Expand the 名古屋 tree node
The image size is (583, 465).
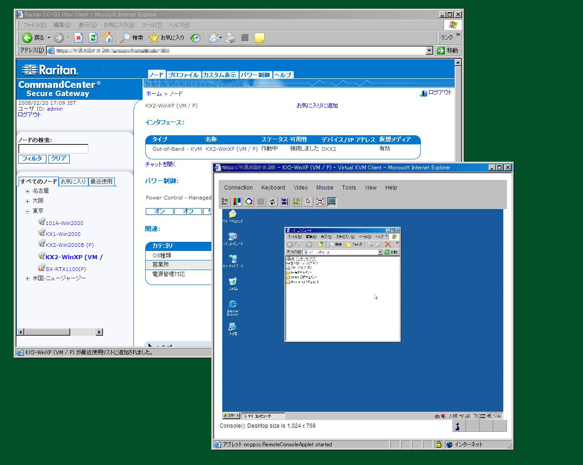(27, 191)
